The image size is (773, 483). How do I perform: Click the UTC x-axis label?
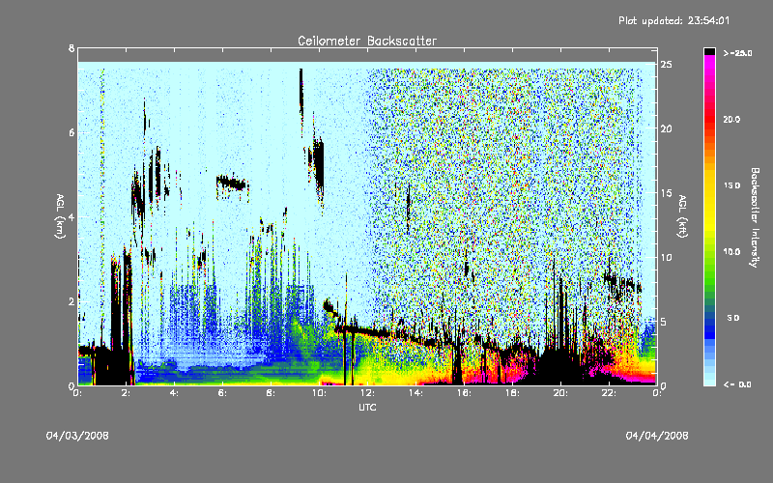[367, 407]
